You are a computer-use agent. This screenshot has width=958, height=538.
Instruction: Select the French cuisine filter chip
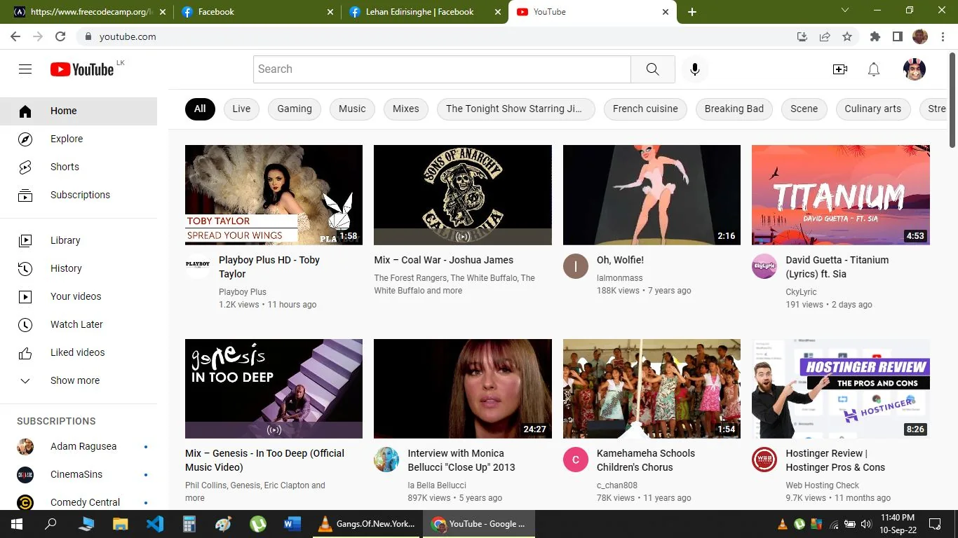645,109
